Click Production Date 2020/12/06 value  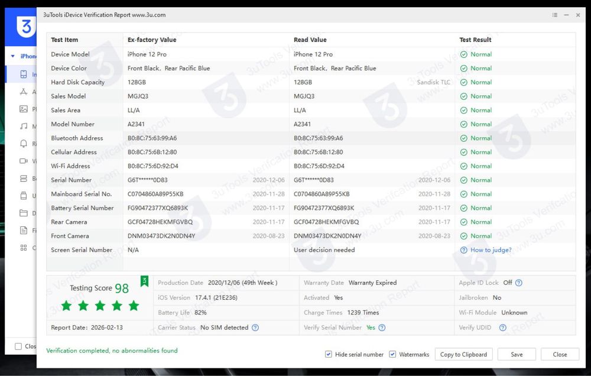coord(243,283)
